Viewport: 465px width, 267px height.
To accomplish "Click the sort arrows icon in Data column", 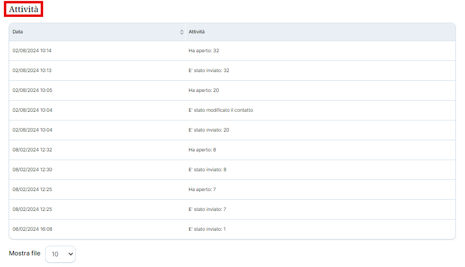I will [182, 32].
